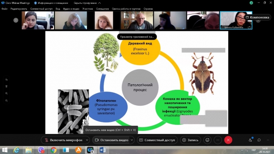Toggle microphone with Включить микрофон
Viewport: 274px width, 154px height.
(63, 140)
